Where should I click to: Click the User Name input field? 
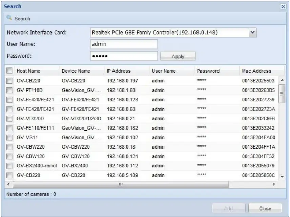point(124,44)
